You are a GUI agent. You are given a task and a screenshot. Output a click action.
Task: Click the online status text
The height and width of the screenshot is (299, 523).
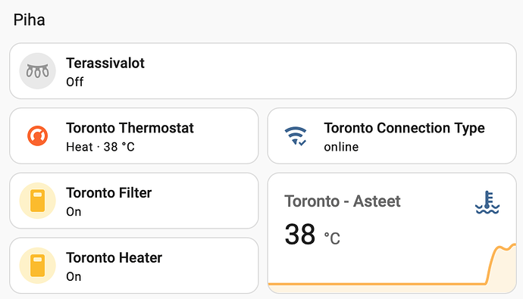point(341,147)
